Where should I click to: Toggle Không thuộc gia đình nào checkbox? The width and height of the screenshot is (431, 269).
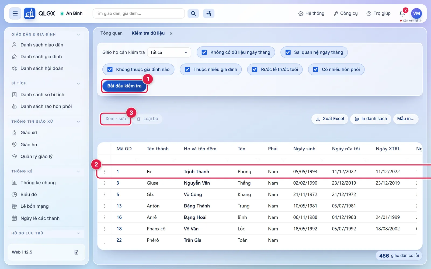tap(110, 69)
